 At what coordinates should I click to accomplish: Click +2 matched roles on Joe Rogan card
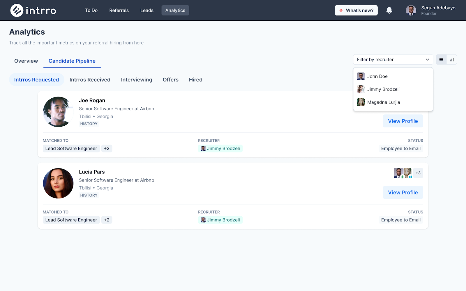coord(107,148)
